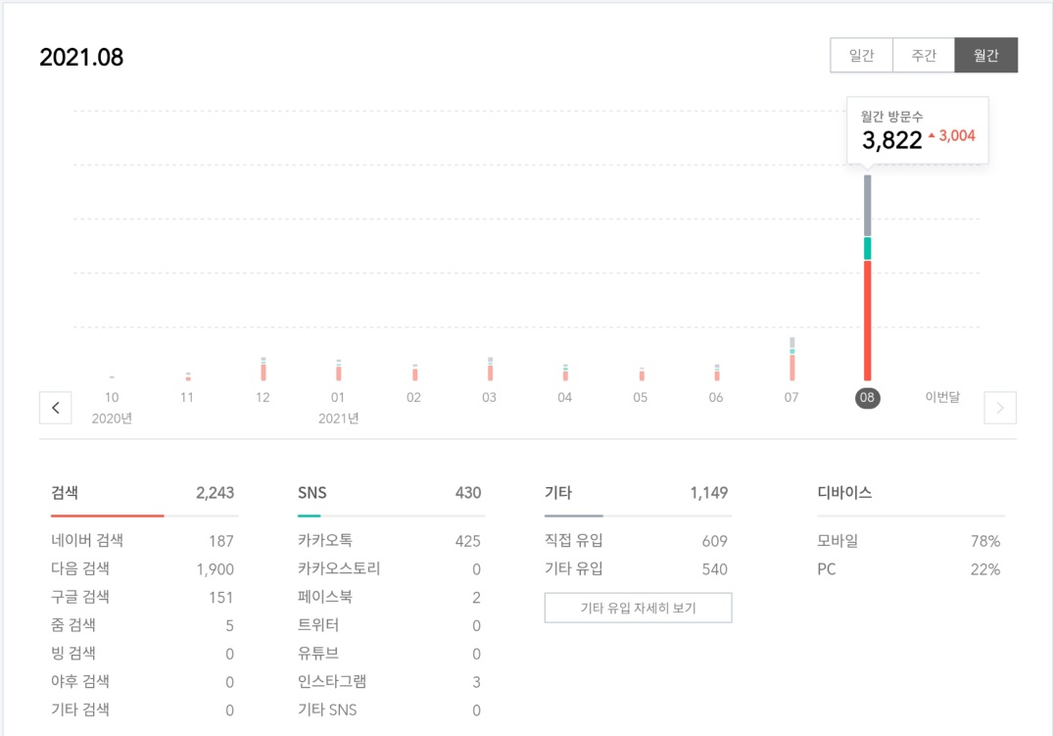Click the 트위터 row
Screen dimensions: 1053x736
tap(390, 625)
